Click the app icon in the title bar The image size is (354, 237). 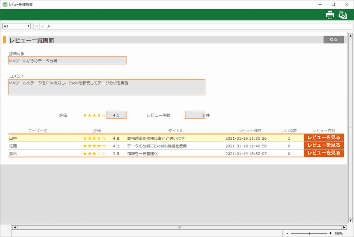point(5,4)
